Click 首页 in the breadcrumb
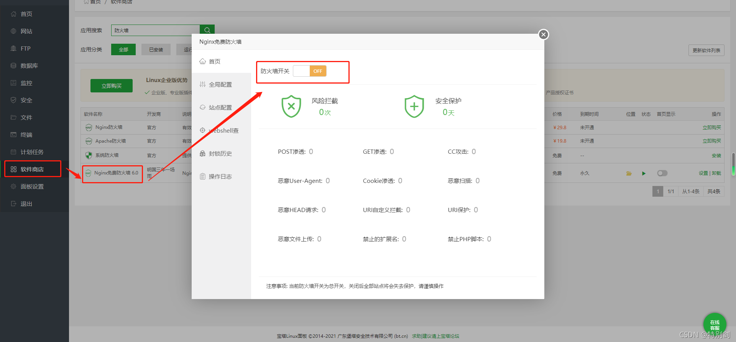The height and width of the screenshot is (342, 736). (95, 2)
